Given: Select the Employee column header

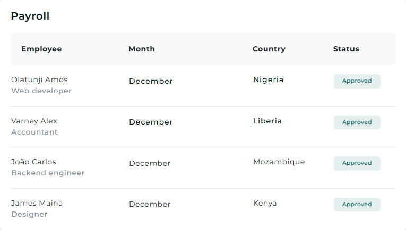Looking at the screenshot, I should (41, 49).
